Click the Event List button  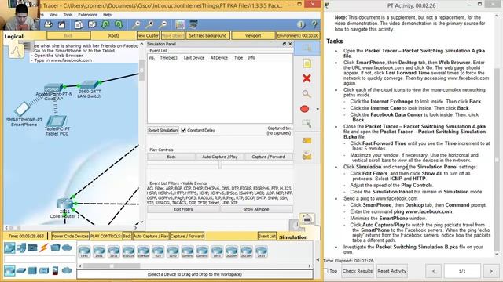point(267,237)
